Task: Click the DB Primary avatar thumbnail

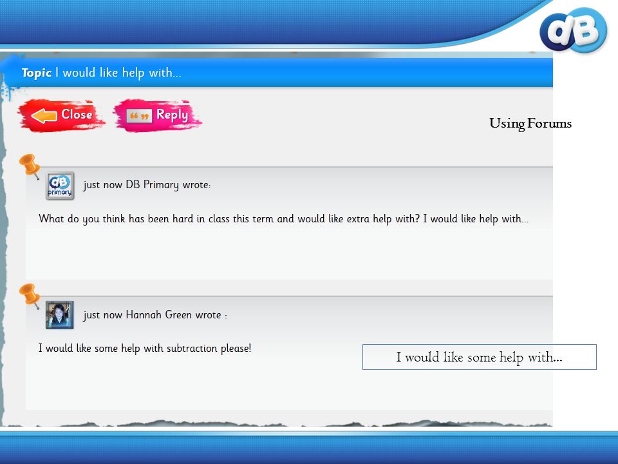Action: (59, 186)
